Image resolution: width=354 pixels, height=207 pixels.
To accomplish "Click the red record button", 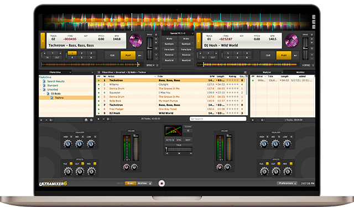I will [162, 183].
